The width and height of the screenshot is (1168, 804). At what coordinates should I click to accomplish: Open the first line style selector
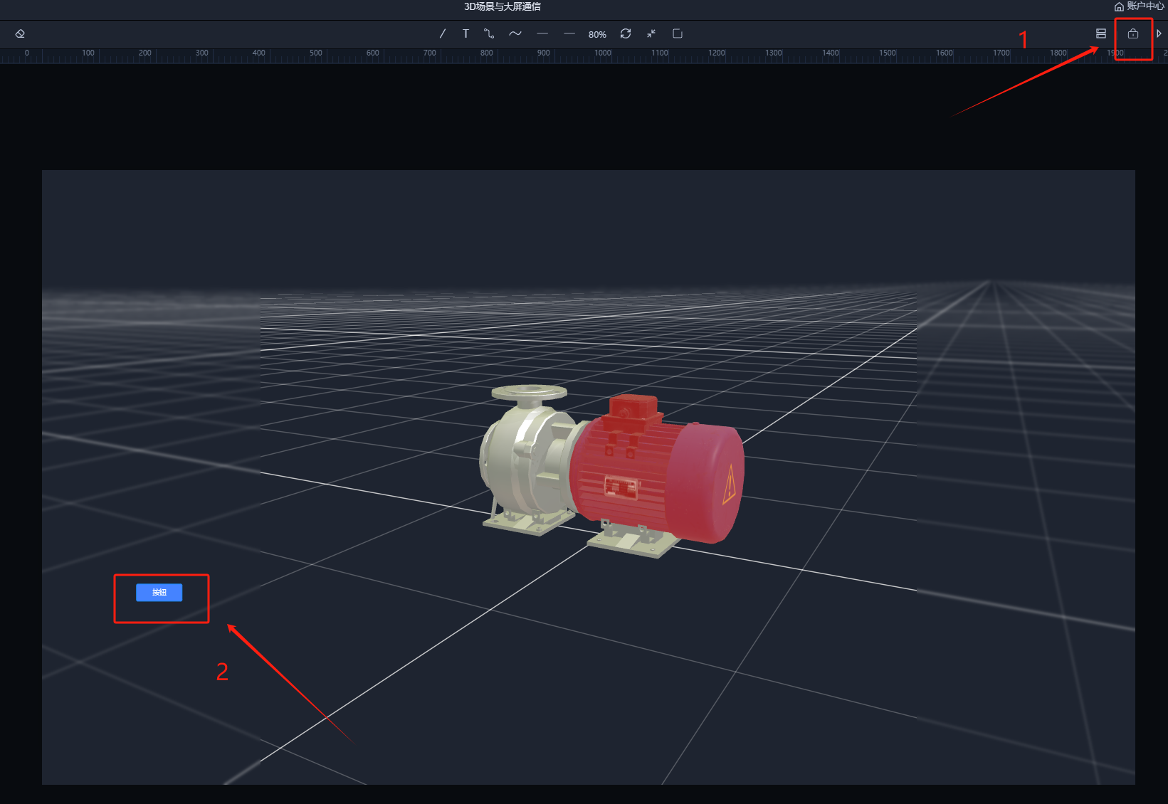click(x=542, y=33)
